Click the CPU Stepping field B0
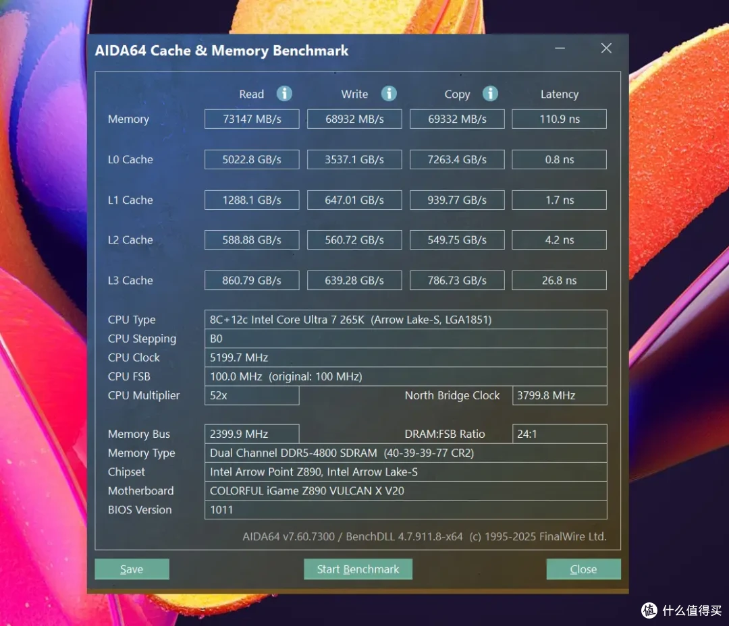 click(x=406, y=339)
